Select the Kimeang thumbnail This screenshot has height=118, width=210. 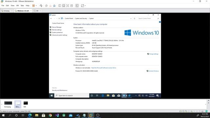(x=8, y=104)
